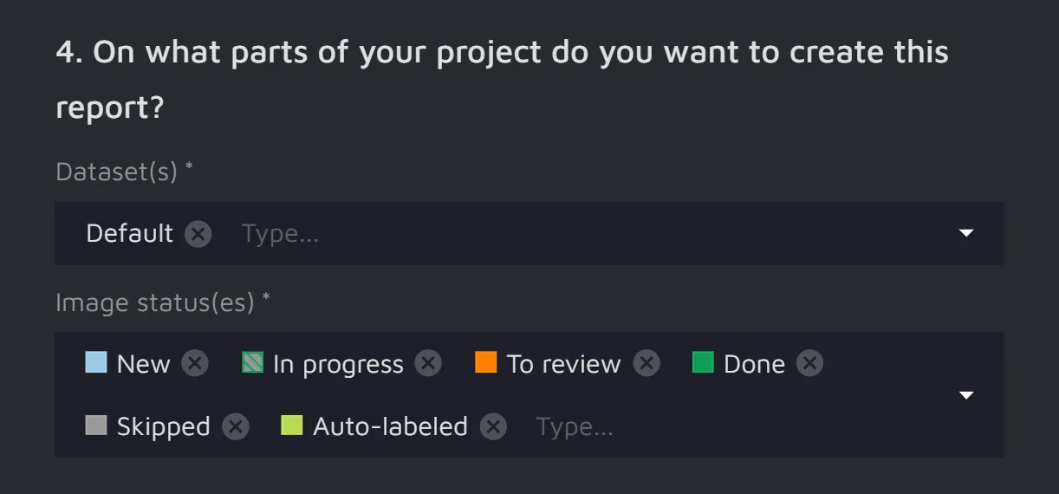Image resolution: width=1059 pixels, height=494 pixels.
Task: Remove the To review status tag
Action: [646, 363]
